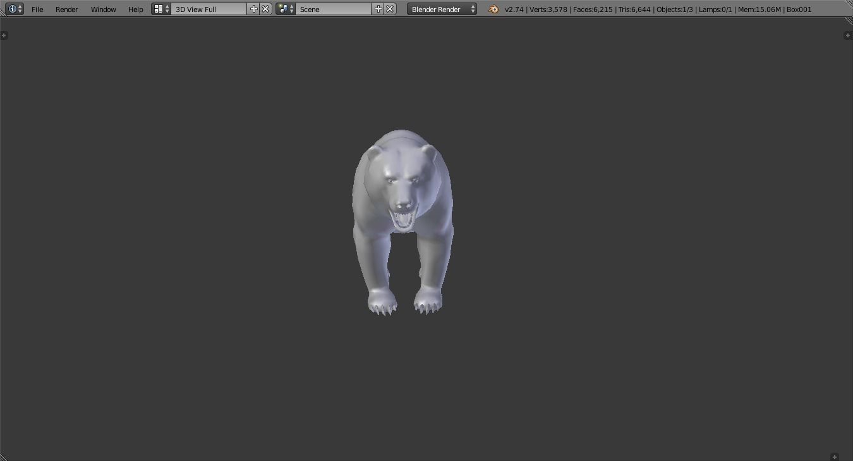853x461 pixels.
Task: Open the Help menu
Action: 135,9
